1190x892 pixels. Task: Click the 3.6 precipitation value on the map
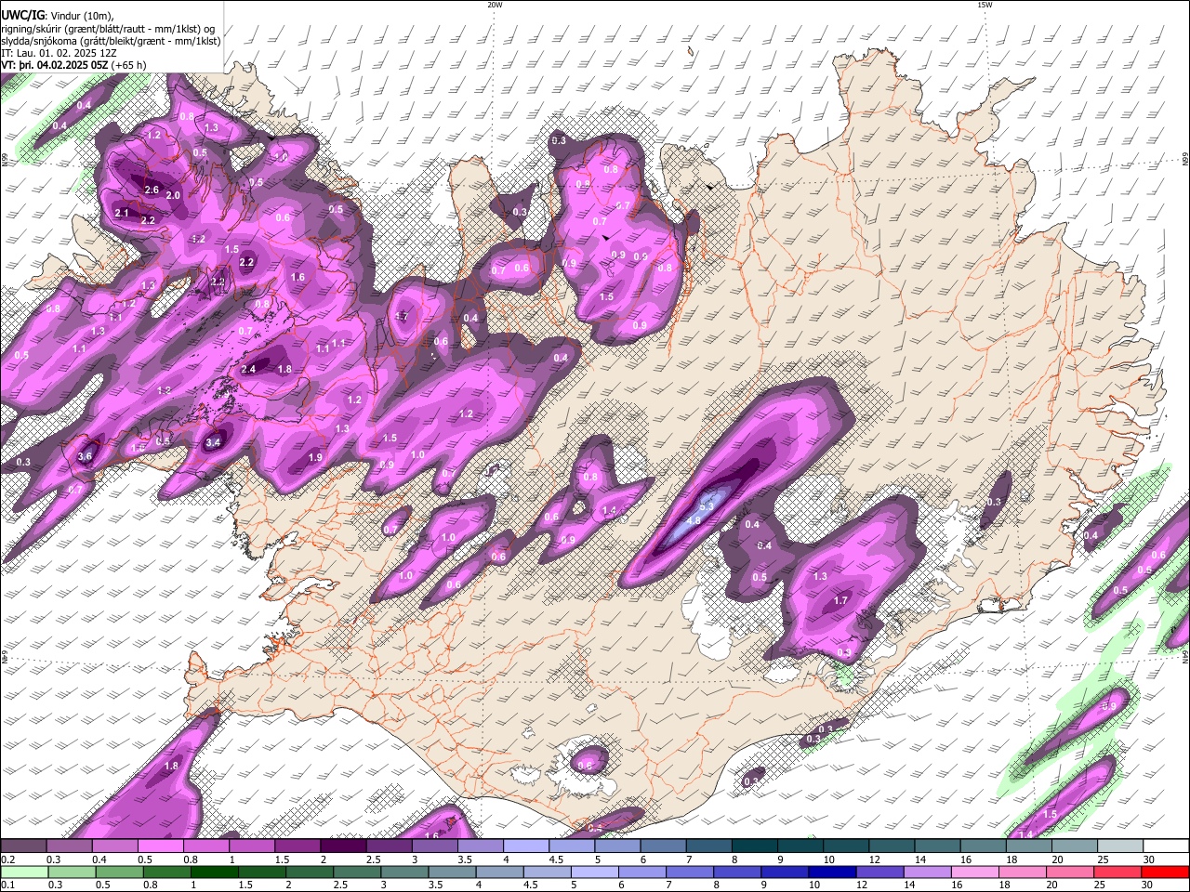[x=86, y=456]
